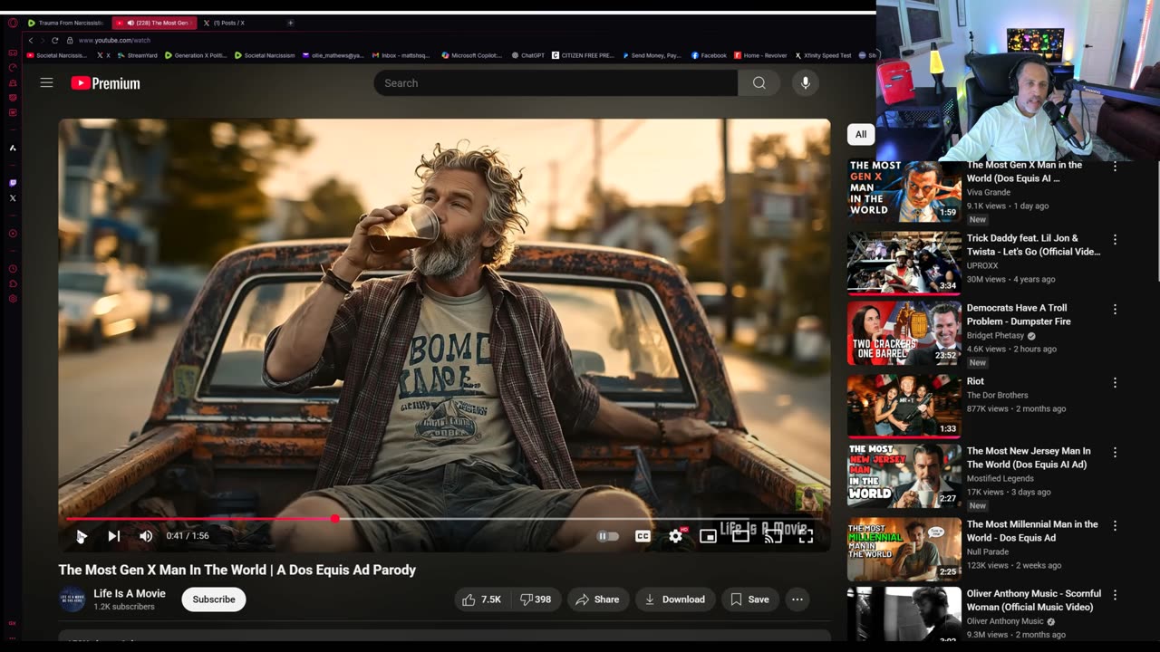
Task: Enable theater mode view
Action: click(x=740, y=536)
